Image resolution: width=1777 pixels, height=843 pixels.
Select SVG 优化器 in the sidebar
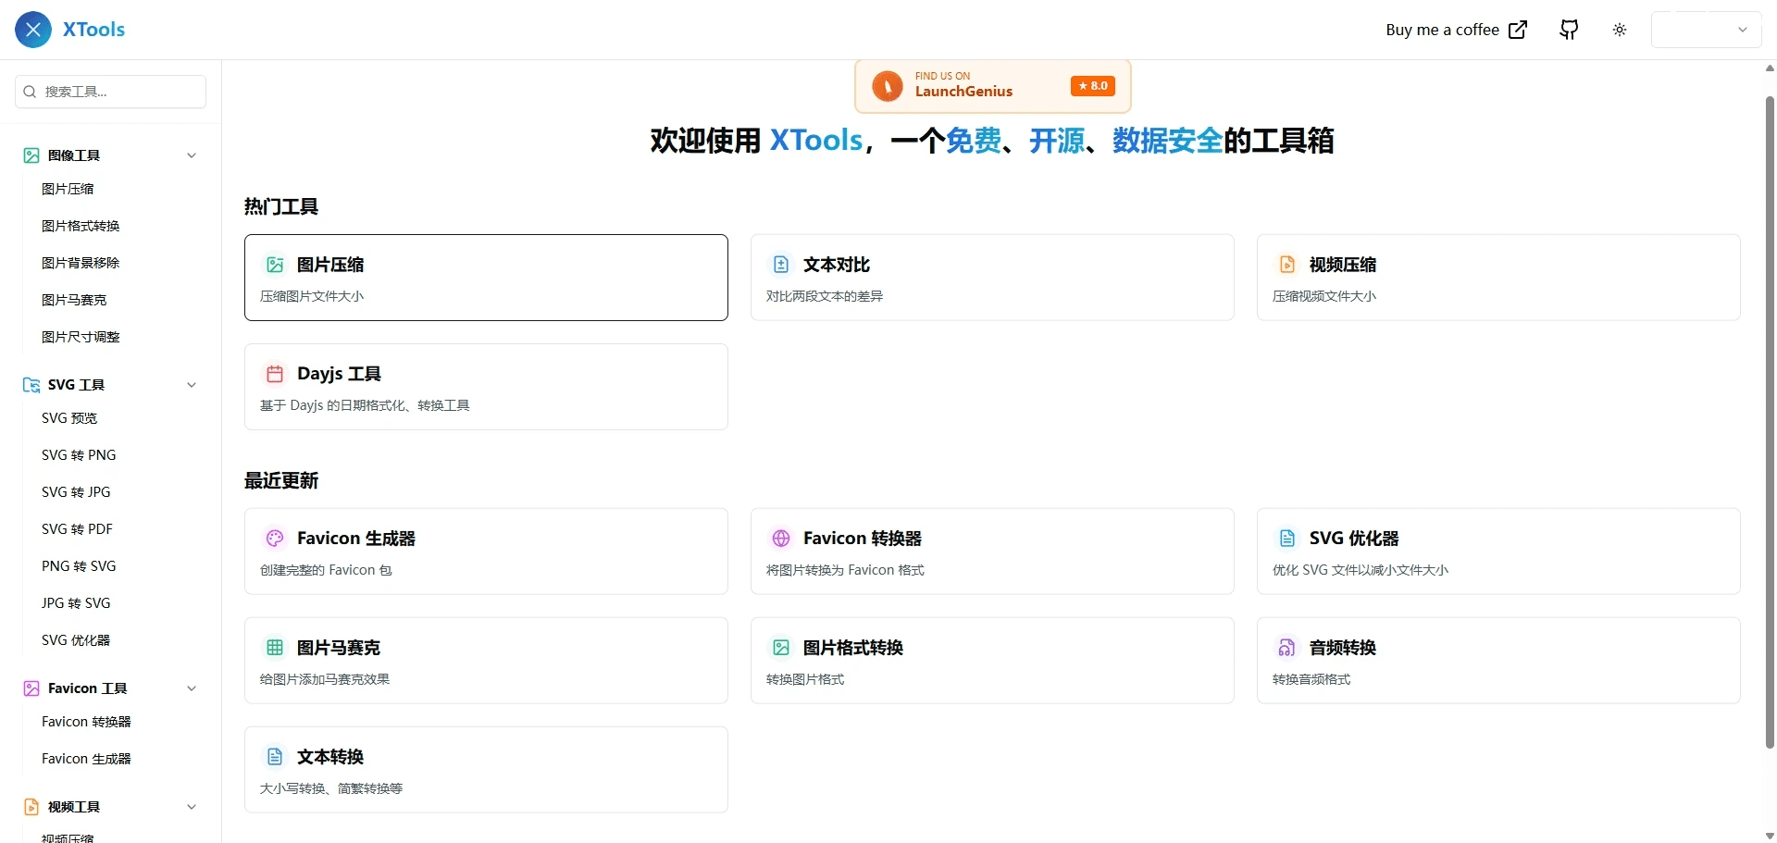pyautogui.click(x=76, y=640)
